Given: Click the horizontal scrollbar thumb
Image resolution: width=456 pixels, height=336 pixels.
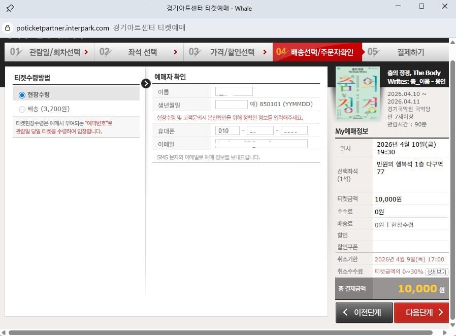Looking at the screenshot, I should click(220, 332).
